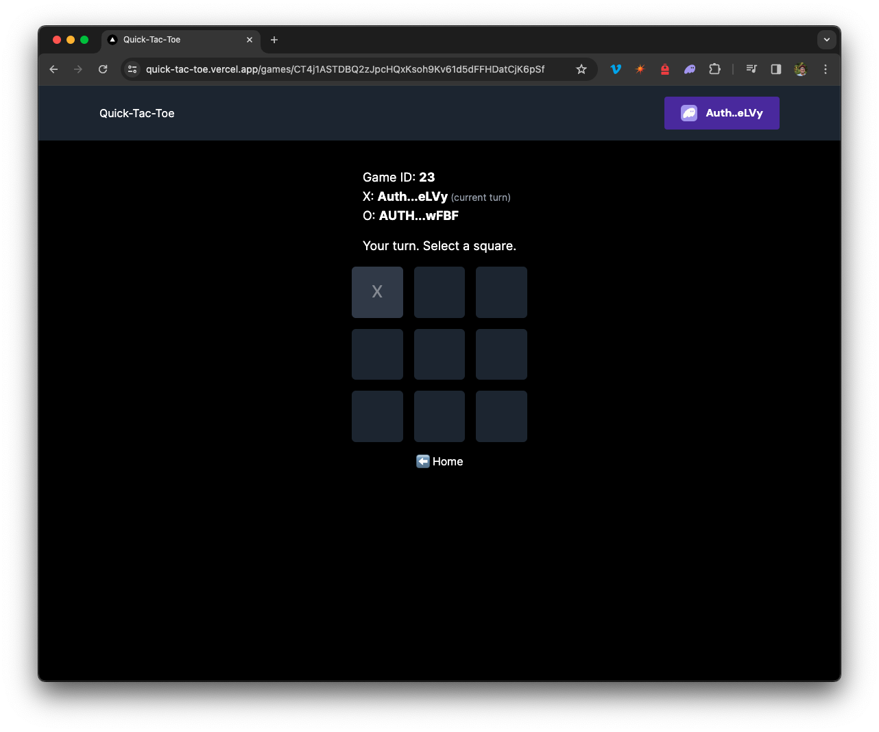Click player O name AUTH...wFBF
879x732 pixels.
[419, 215]
